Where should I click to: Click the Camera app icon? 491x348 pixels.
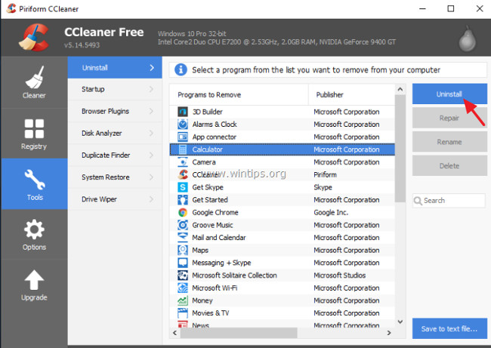pos(183,162)
